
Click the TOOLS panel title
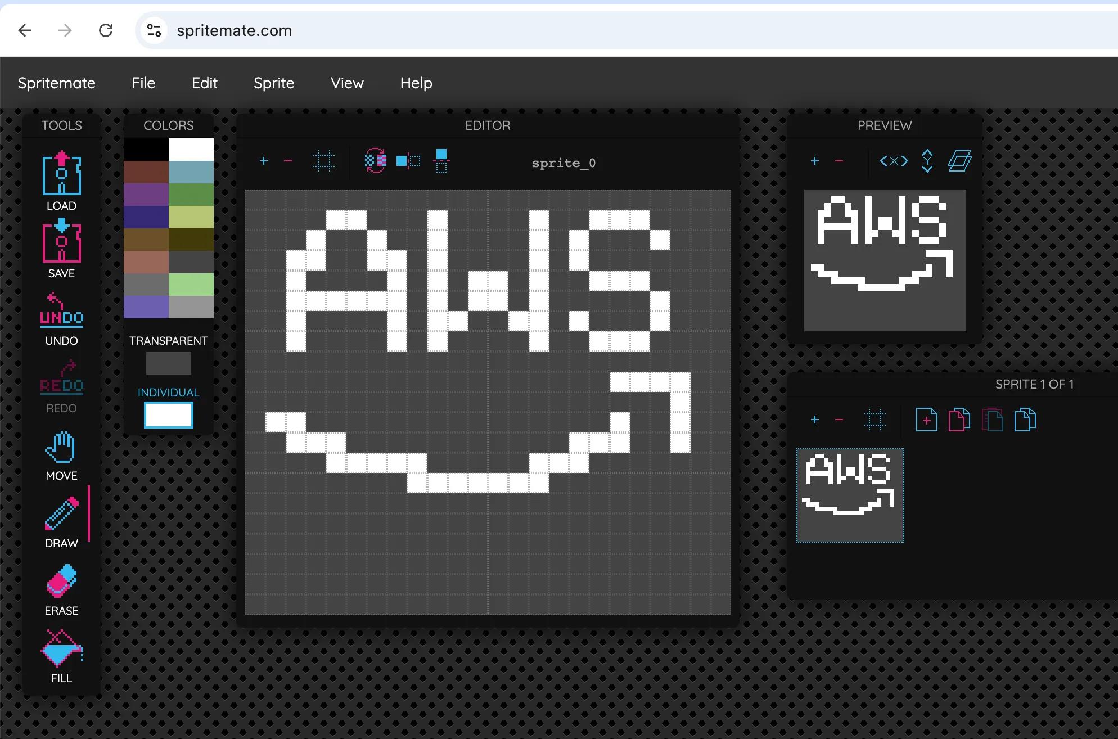tap(62, 125)
